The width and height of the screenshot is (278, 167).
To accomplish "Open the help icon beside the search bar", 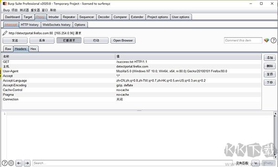I will 5,163.
